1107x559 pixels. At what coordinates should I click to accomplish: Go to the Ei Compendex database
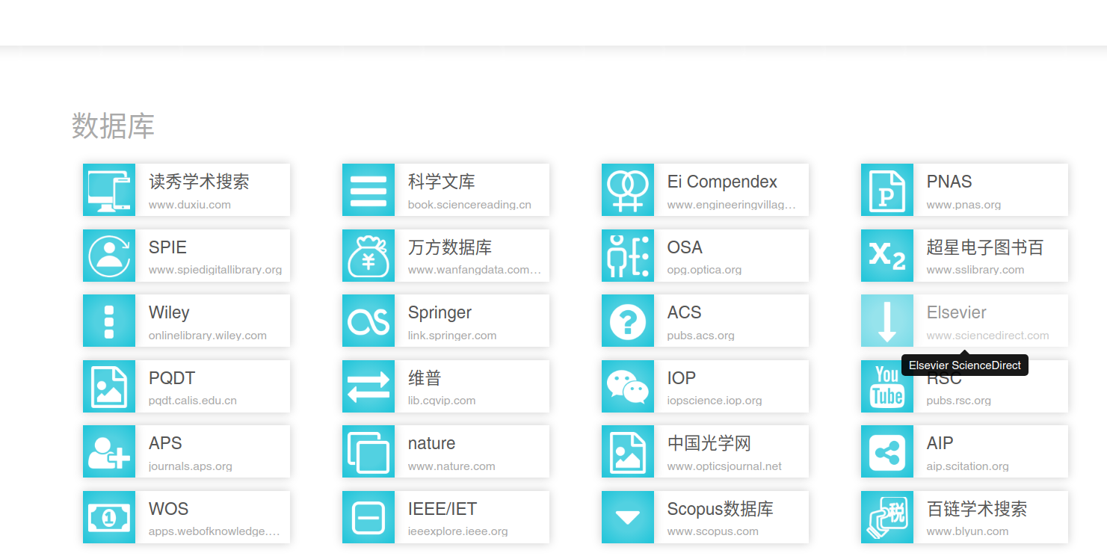721,182
